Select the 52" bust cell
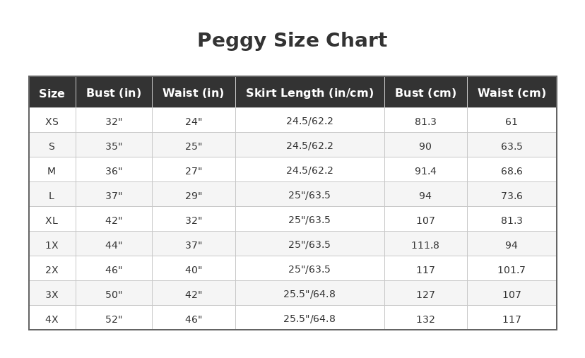This screenshot has width=585, height=358. [114, 319]
